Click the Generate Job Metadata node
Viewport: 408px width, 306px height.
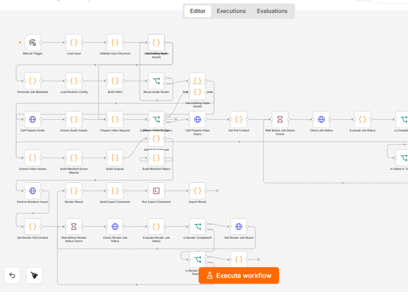(33, 81)
